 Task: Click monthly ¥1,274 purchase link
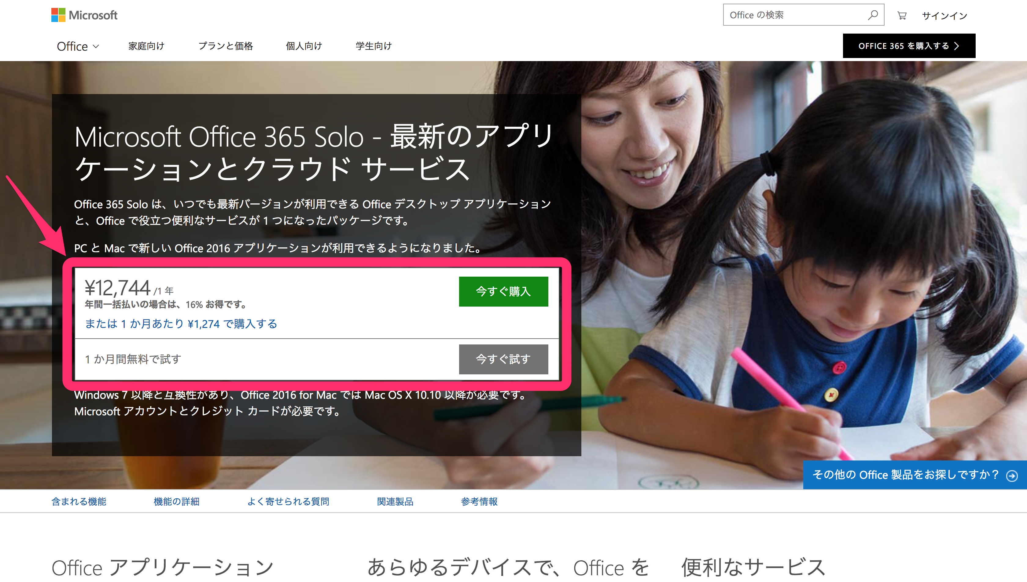tap(181, 324)
